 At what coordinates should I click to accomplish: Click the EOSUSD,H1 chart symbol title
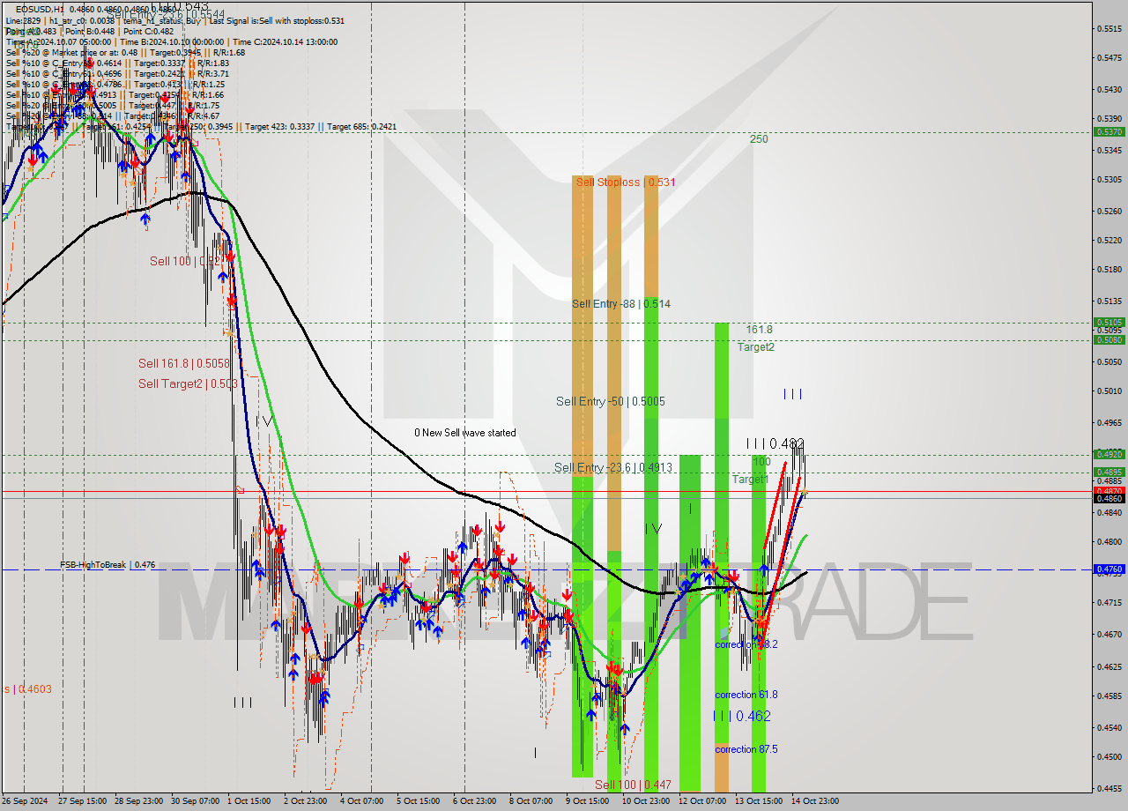40,9
